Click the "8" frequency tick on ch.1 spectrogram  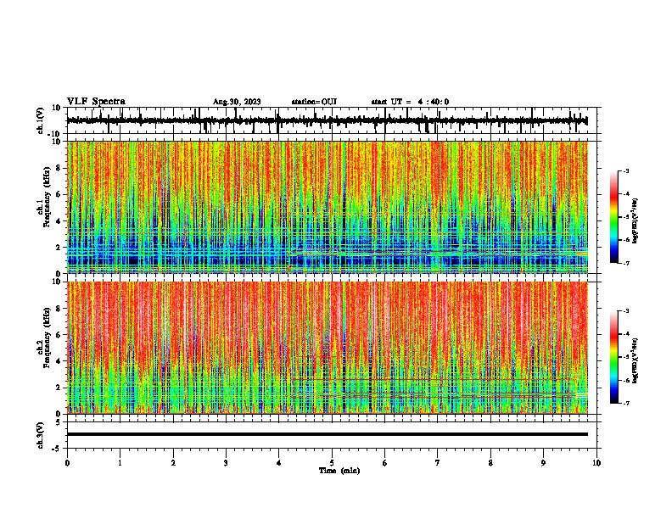point(59,168)
